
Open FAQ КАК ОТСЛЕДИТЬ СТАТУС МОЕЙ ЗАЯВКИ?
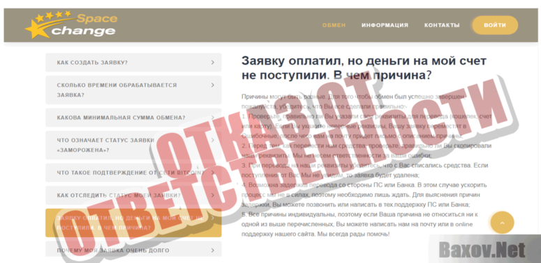click(133, 196)
